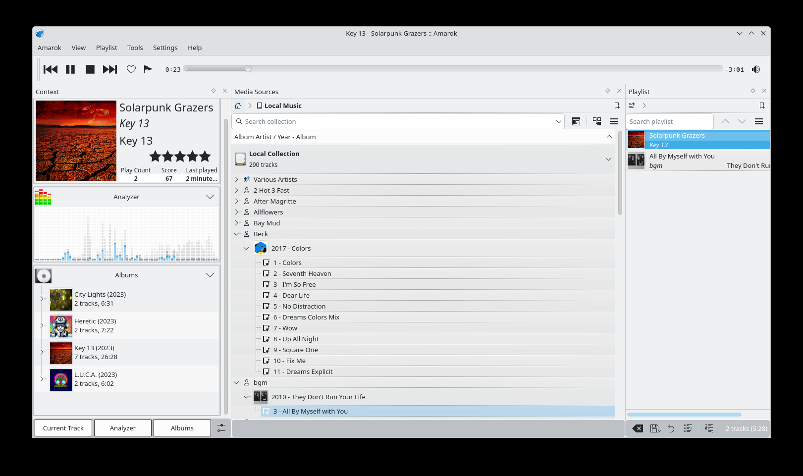Pause the current track playback
This screenshot has width=803, height=476.
click(x=70, y=69)
